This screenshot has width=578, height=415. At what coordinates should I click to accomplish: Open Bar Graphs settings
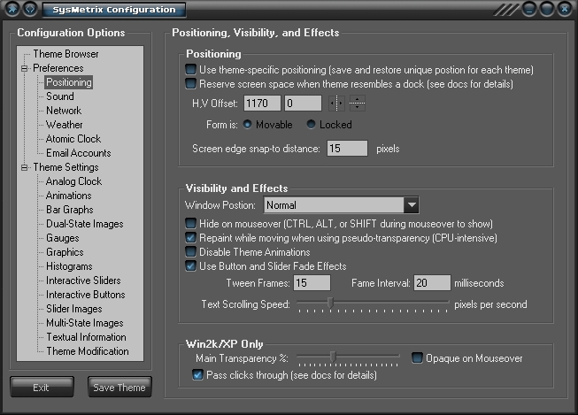[70, 210]
